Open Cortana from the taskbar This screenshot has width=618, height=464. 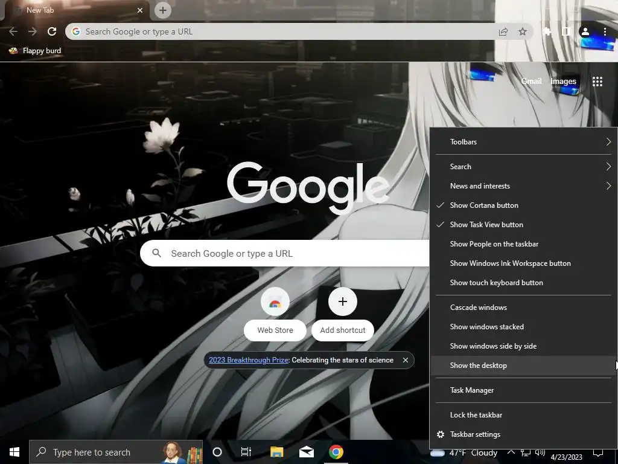217,452
